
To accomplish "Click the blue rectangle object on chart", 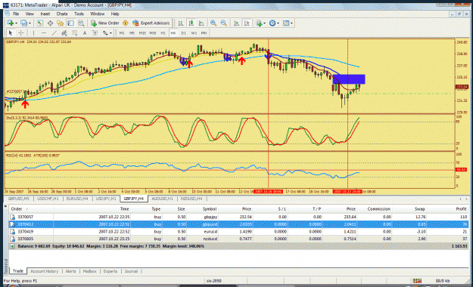I will 349,79.
